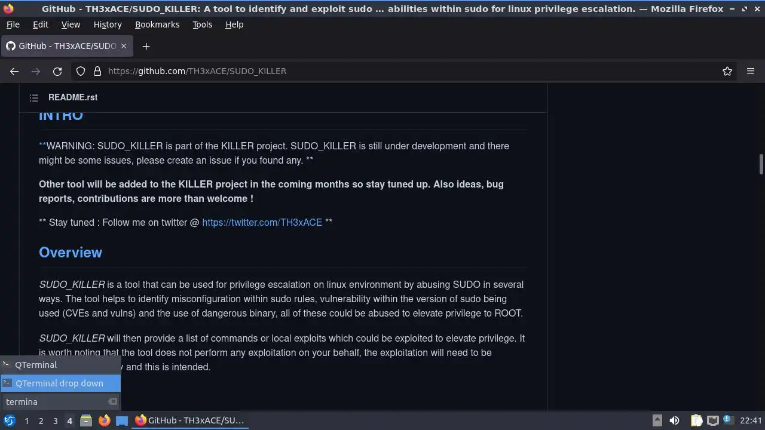Open the Help menu
Image resolution: width=765 pixels, height=430 pixels.
234,24
